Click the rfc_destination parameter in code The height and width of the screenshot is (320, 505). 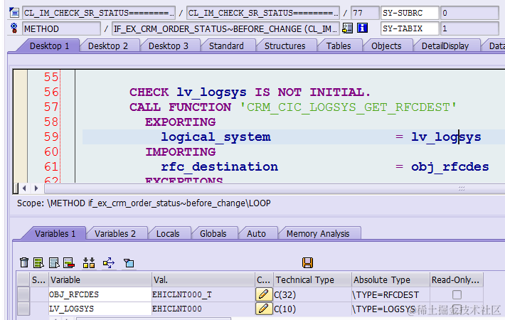(219, 167)
